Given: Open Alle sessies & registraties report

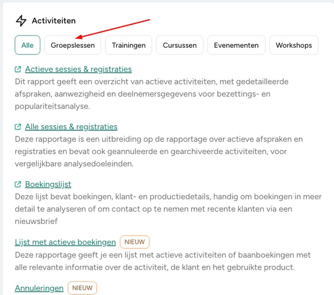Looking at the screenshot, I should [x=71, y=127].
